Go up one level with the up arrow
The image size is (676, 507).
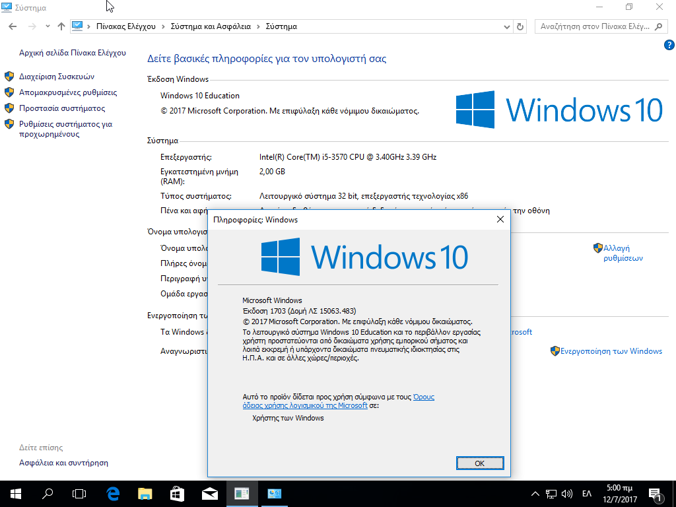coord(61,26)
